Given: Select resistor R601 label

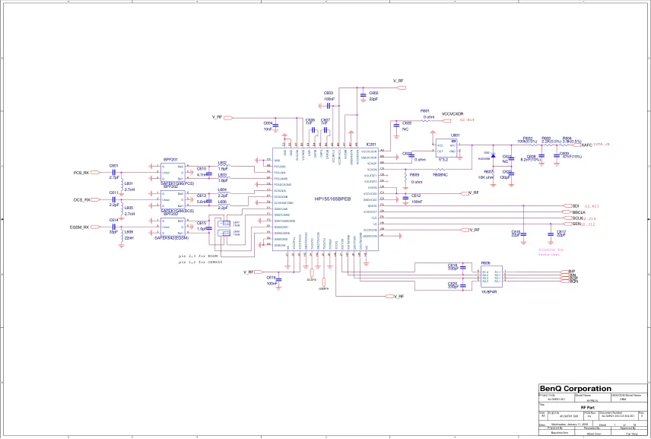Looking at the screenshot, I should pyautogui.click(x=425, y=111).
